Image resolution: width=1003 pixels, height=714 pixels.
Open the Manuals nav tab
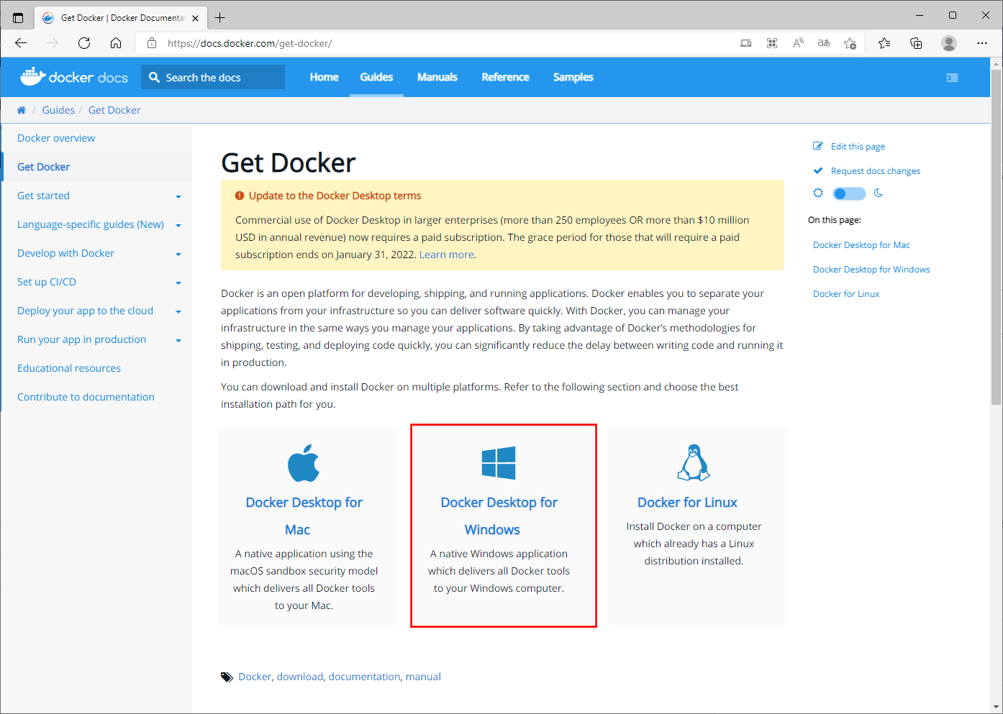pos(437,77)
